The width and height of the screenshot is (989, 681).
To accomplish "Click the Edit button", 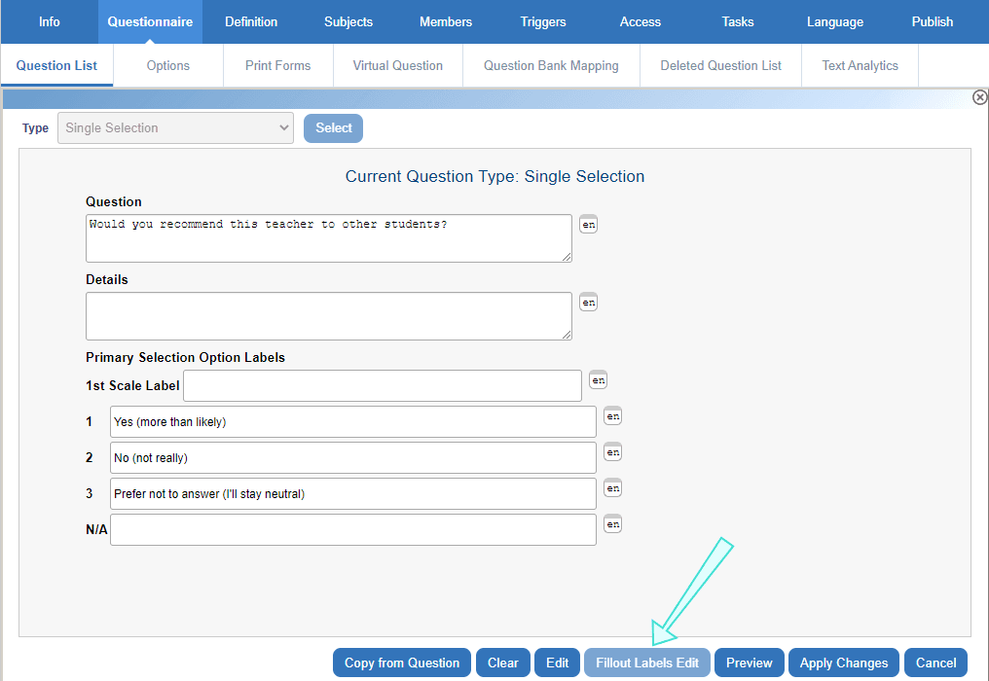I will (557, 663).
